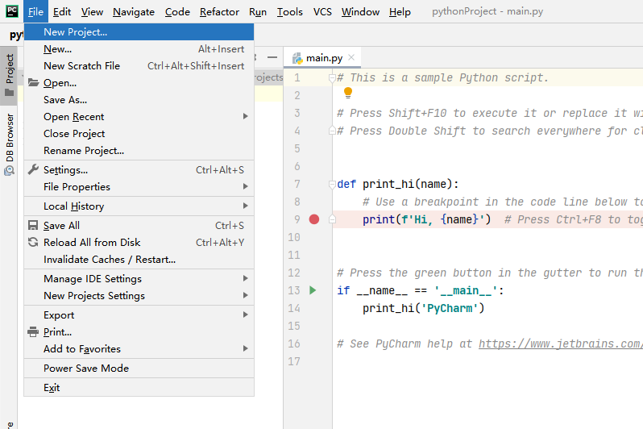The height and width of the screenshot is (429, 643).
Task: Open the View menu
Action: click(x=92, y=12)
